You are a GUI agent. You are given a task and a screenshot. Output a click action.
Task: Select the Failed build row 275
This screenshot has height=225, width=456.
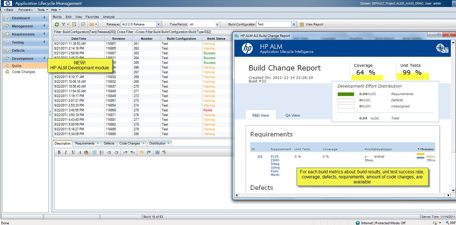(x=142, y=110)
